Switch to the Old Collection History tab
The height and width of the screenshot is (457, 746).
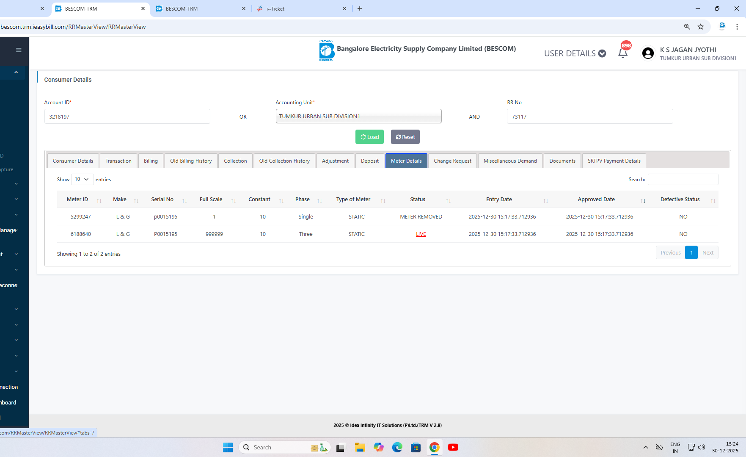coord(284,161)
